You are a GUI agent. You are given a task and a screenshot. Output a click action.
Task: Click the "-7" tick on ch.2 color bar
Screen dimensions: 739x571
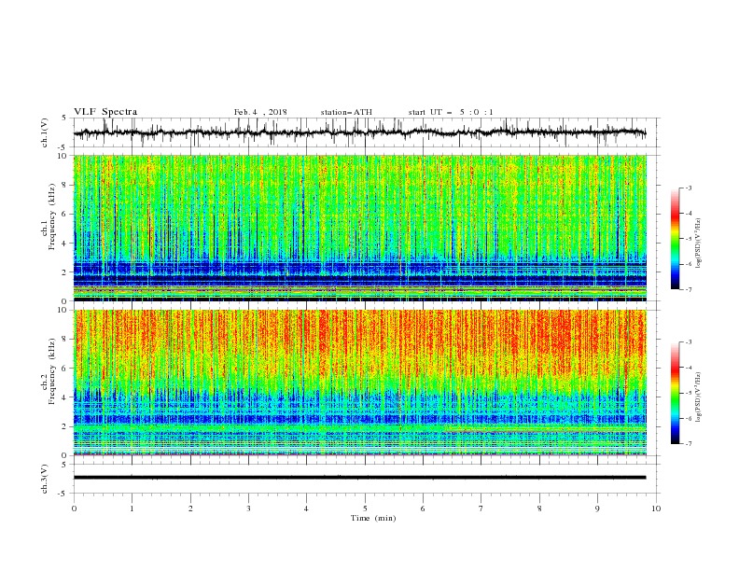[688, 443]
